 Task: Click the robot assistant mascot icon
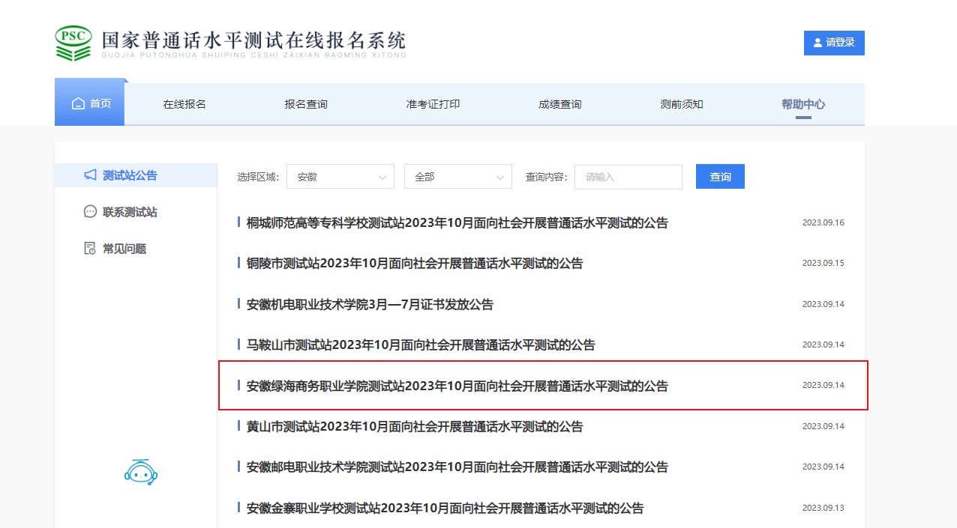coord(141,472)
